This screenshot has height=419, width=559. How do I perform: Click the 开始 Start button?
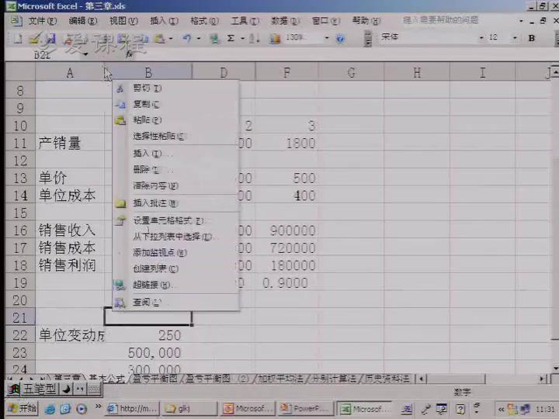pyautogui.click(x=22, y=409)
